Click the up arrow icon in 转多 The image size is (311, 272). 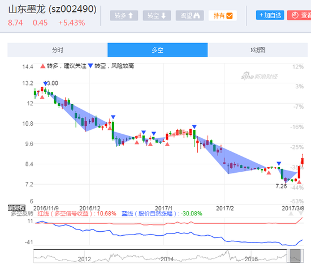[x=131, y=15]
